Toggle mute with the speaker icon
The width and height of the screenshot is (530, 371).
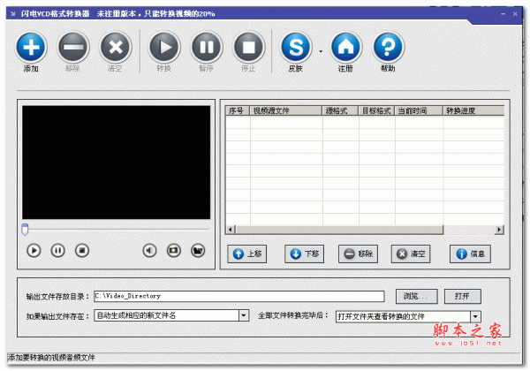click(149, 251)
